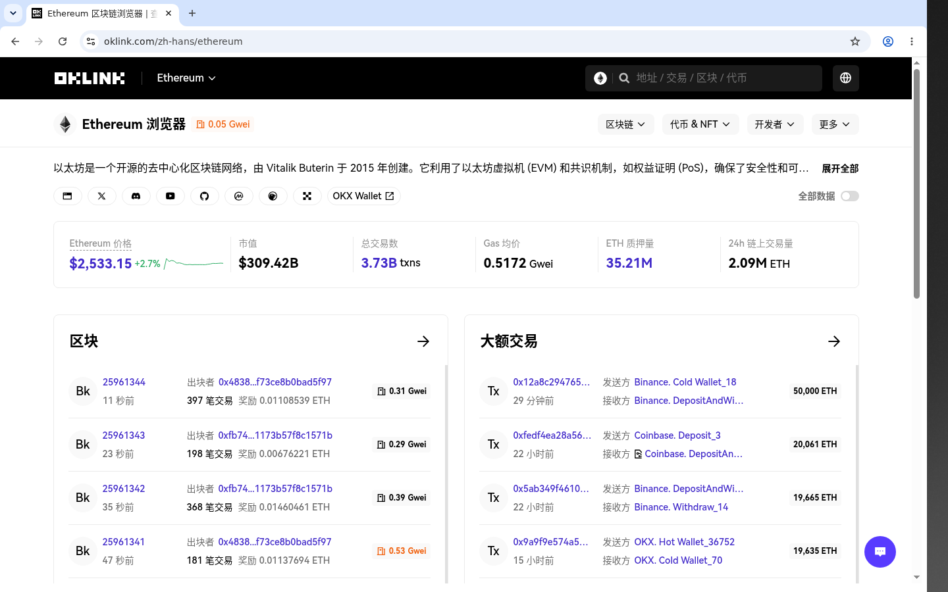Click the browser reload button
The width and height of the screenshot is (948, 592).
(63, 41)
